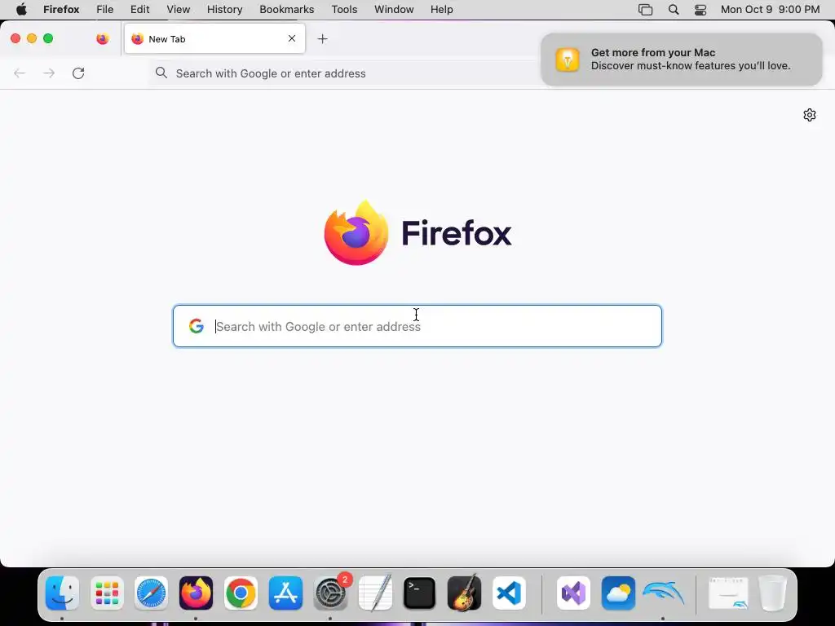The image size is (835, 626).
Task: Open the Apple menu
Action: [21, 10]
